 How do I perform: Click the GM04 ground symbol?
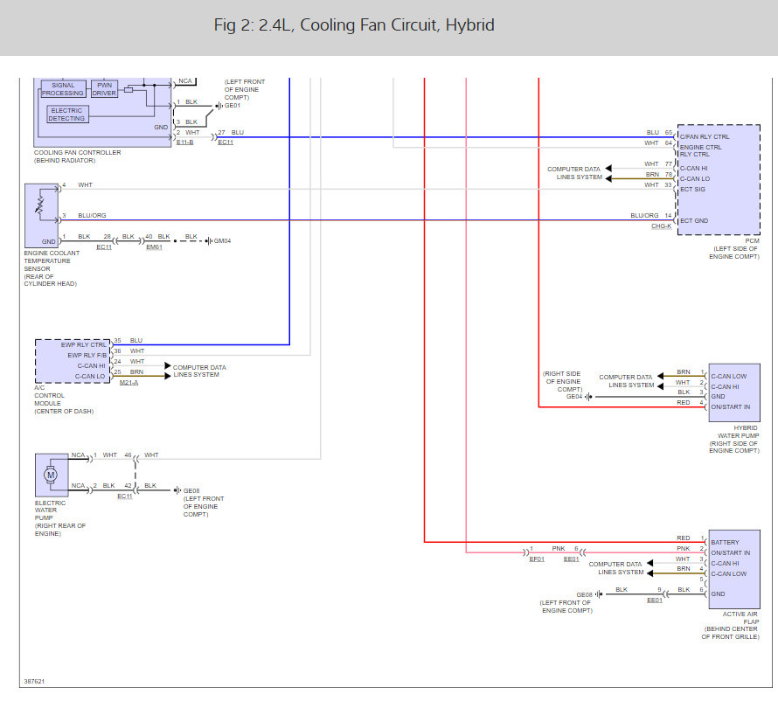(x=209, y=241)
